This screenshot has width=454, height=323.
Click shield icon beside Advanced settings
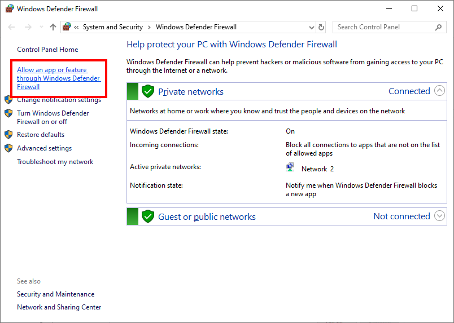pos(8,148)
